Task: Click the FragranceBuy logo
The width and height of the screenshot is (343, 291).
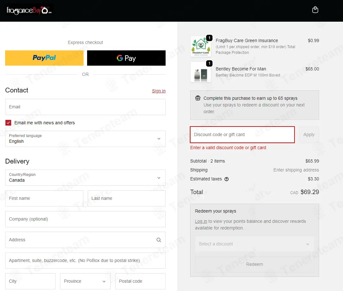Action: (29, 10)
